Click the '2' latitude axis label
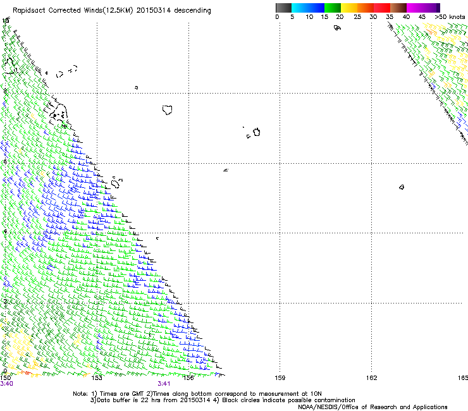This screenshot has height=411, width=468. [x=5, y=301]
